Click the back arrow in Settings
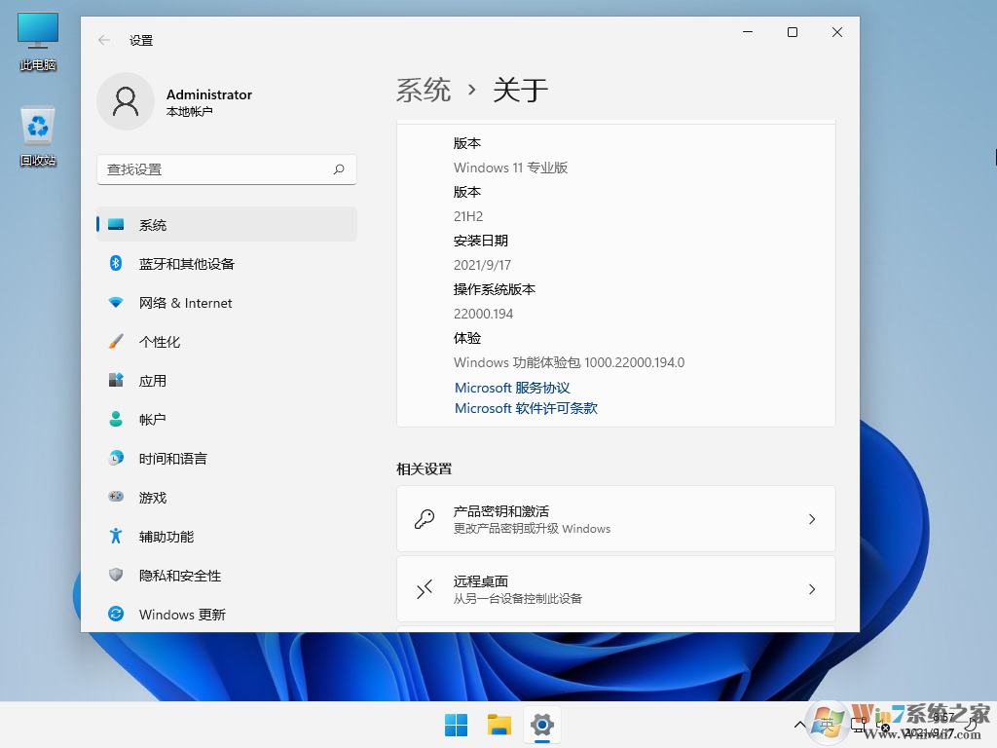Viewport: 997px width, 748px height. [103, 40]
